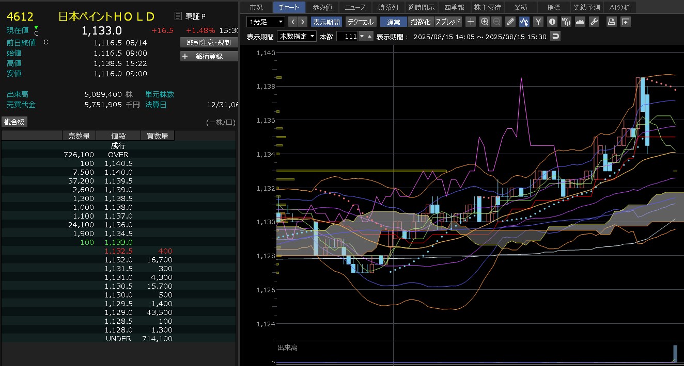Edit the 本数 field showing 111
Screen dimensions: 684x366
(x=347, y=37)
